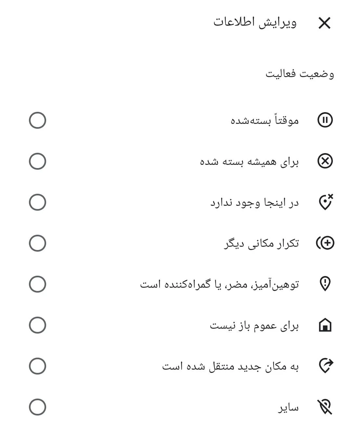Click the temporarily closed pause icon
Viewport: 351px width, 435px height.
pyautogui.click(x=325, y=120)
